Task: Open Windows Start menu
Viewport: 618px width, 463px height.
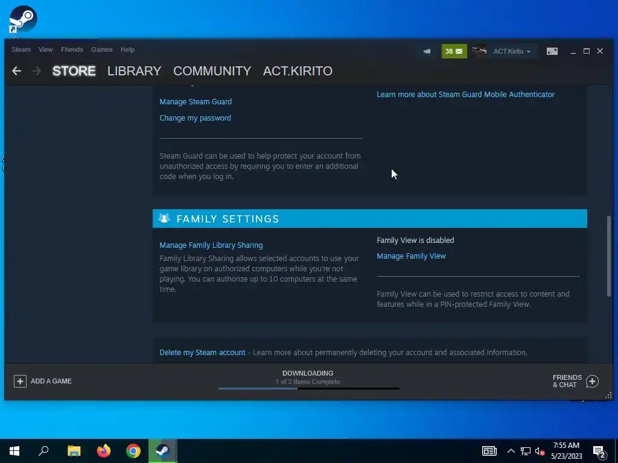Action: [x=14, y=451]
